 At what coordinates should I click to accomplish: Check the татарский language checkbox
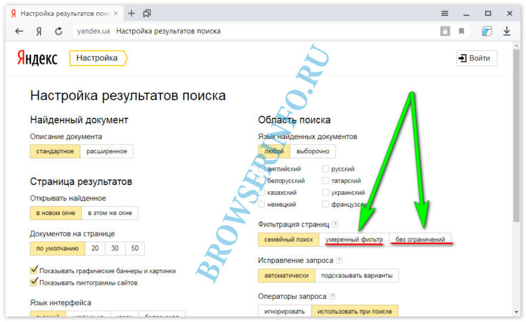326,180
